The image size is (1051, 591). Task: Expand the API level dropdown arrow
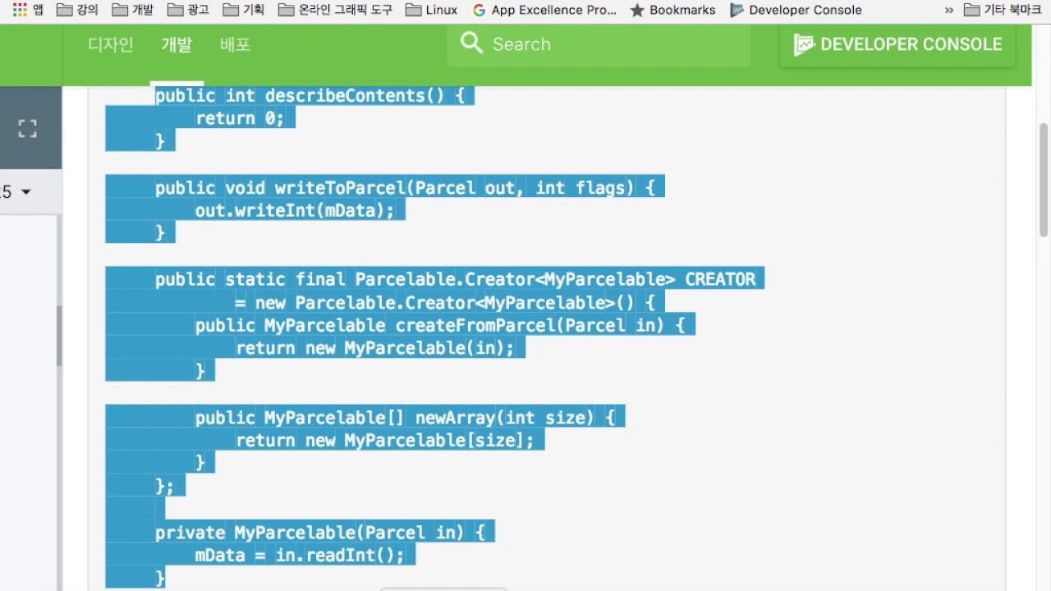25,192
